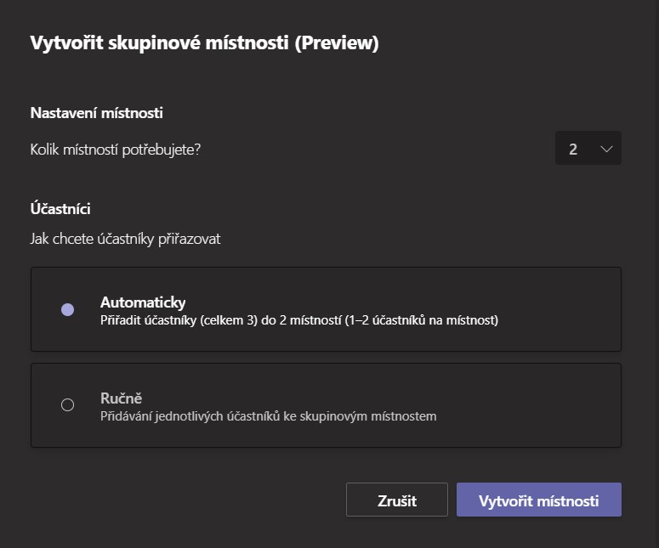Screen dimensions: 659x548
Task: Open the room count dropdown showing 2
Action: [x=588, y=148]
